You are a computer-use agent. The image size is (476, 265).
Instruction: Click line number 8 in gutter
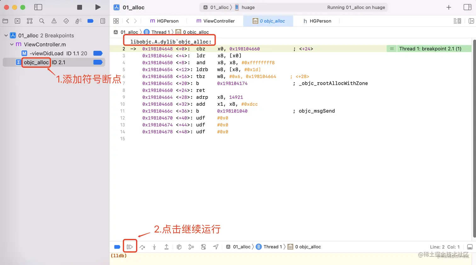tap(124, 90)
